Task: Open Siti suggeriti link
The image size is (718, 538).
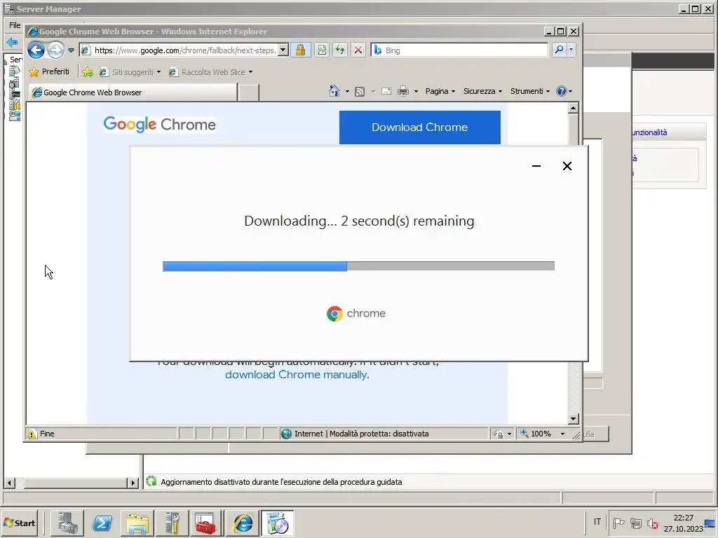Action: point(130,72)
